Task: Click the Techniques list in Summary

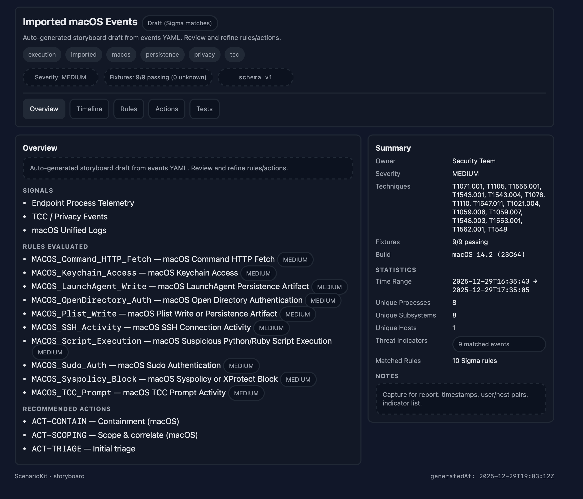Action: tap(498, 208)
